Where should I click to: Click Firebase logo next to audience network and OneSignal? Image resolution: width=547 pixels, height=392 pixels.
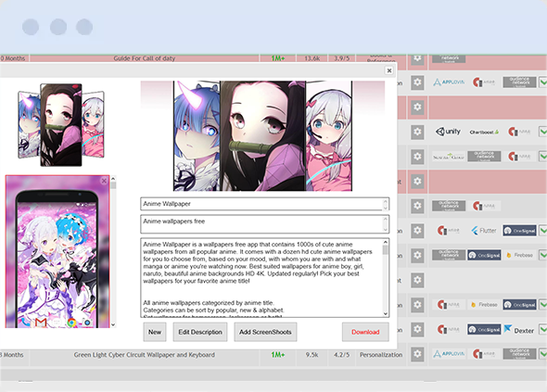point(519,255)
